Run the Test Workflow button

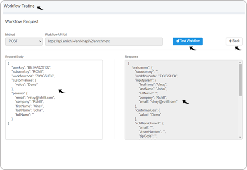188,41
